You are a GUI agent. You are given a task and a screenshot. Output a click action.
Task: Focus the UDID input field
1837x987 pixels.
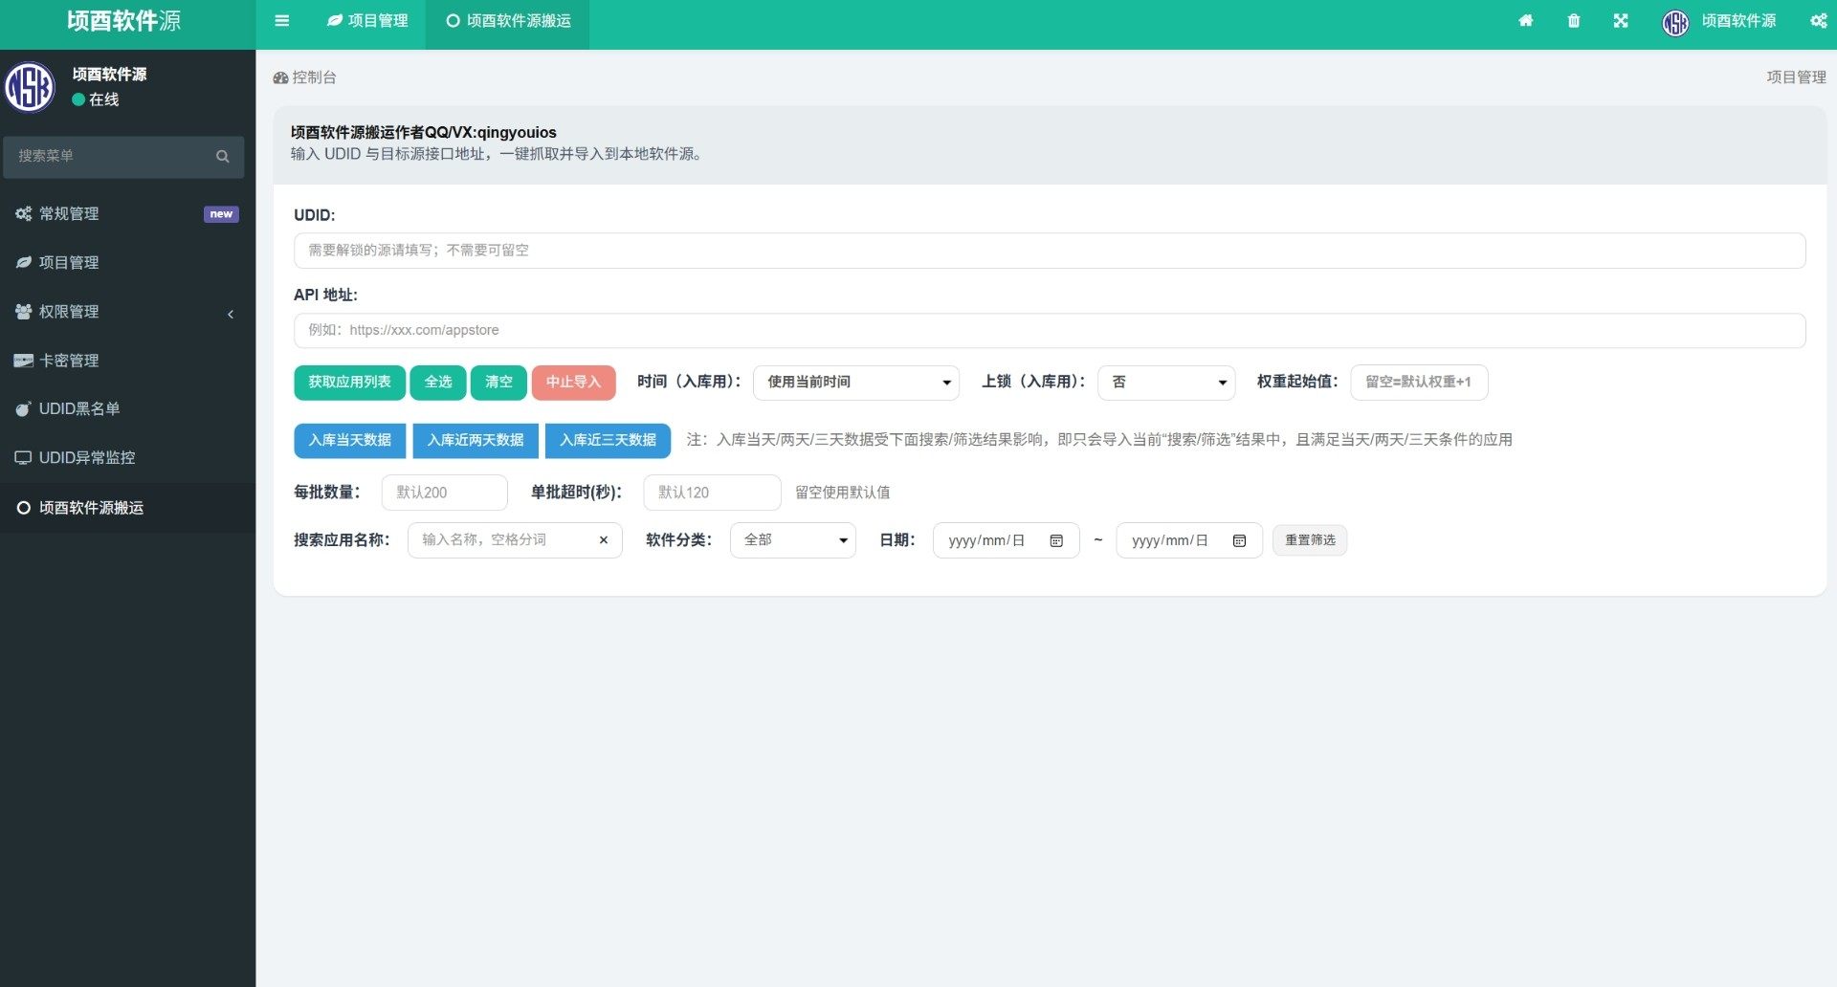pos(1050,251)
